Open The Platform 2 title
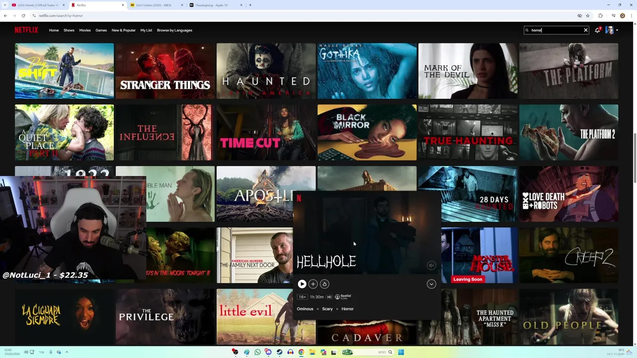Viewport: 637px width, 358px height. (569, 132)
